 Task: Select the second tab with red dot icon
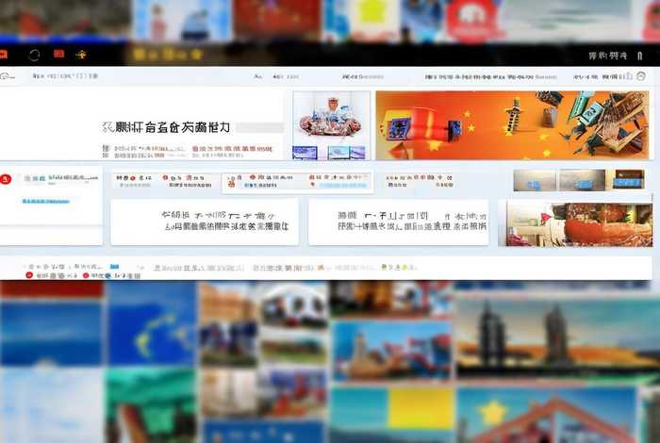[x=187, y=181]
